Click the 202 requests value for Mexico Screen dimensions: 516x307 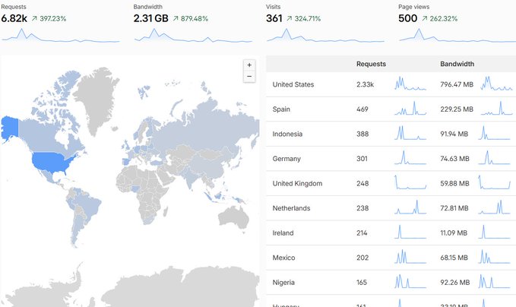coord(362,258)
